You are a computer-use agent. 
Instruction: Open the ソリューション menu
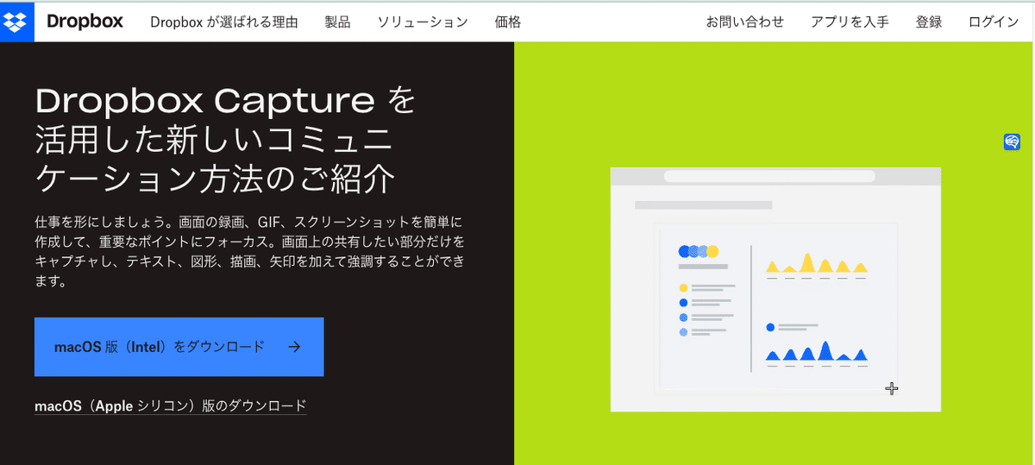[x=423, y=22]
